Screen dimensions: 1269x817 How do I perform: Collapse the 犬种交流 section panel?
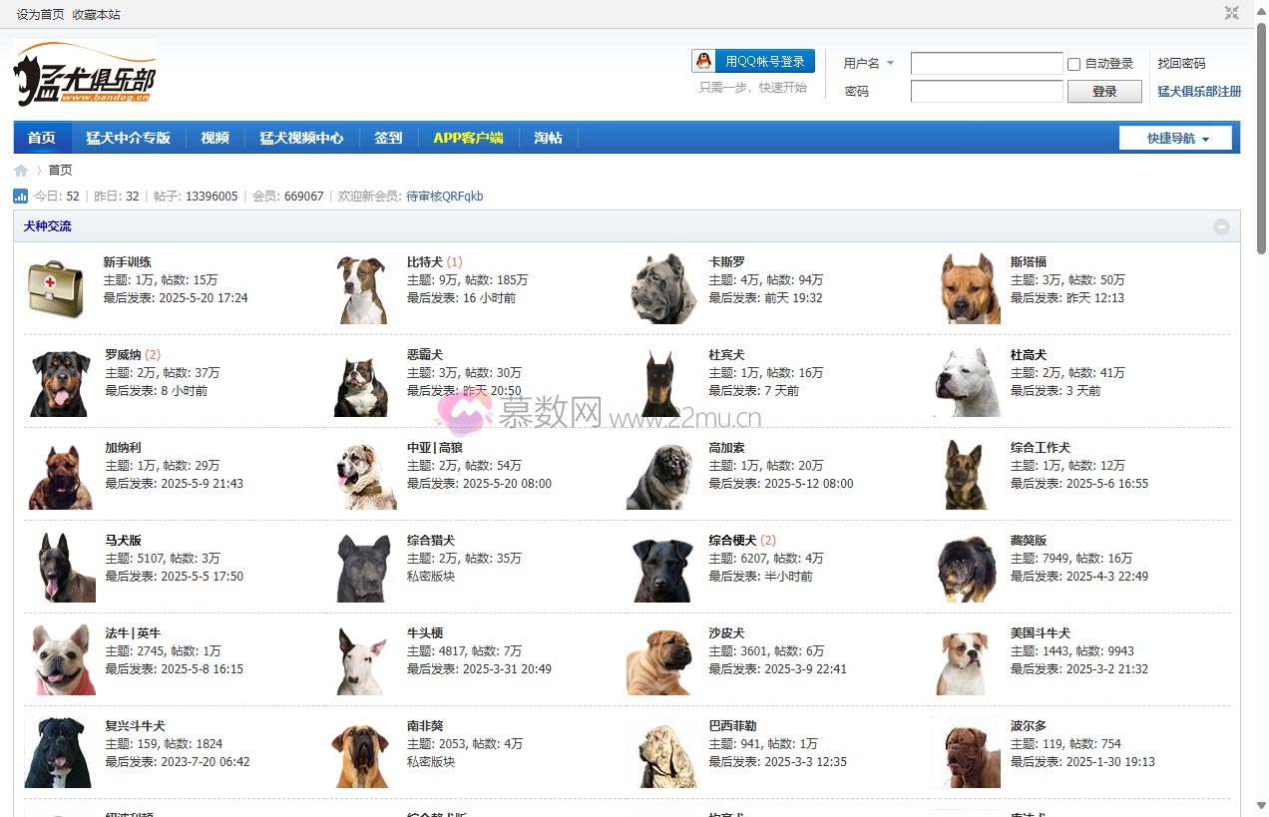1221,226
